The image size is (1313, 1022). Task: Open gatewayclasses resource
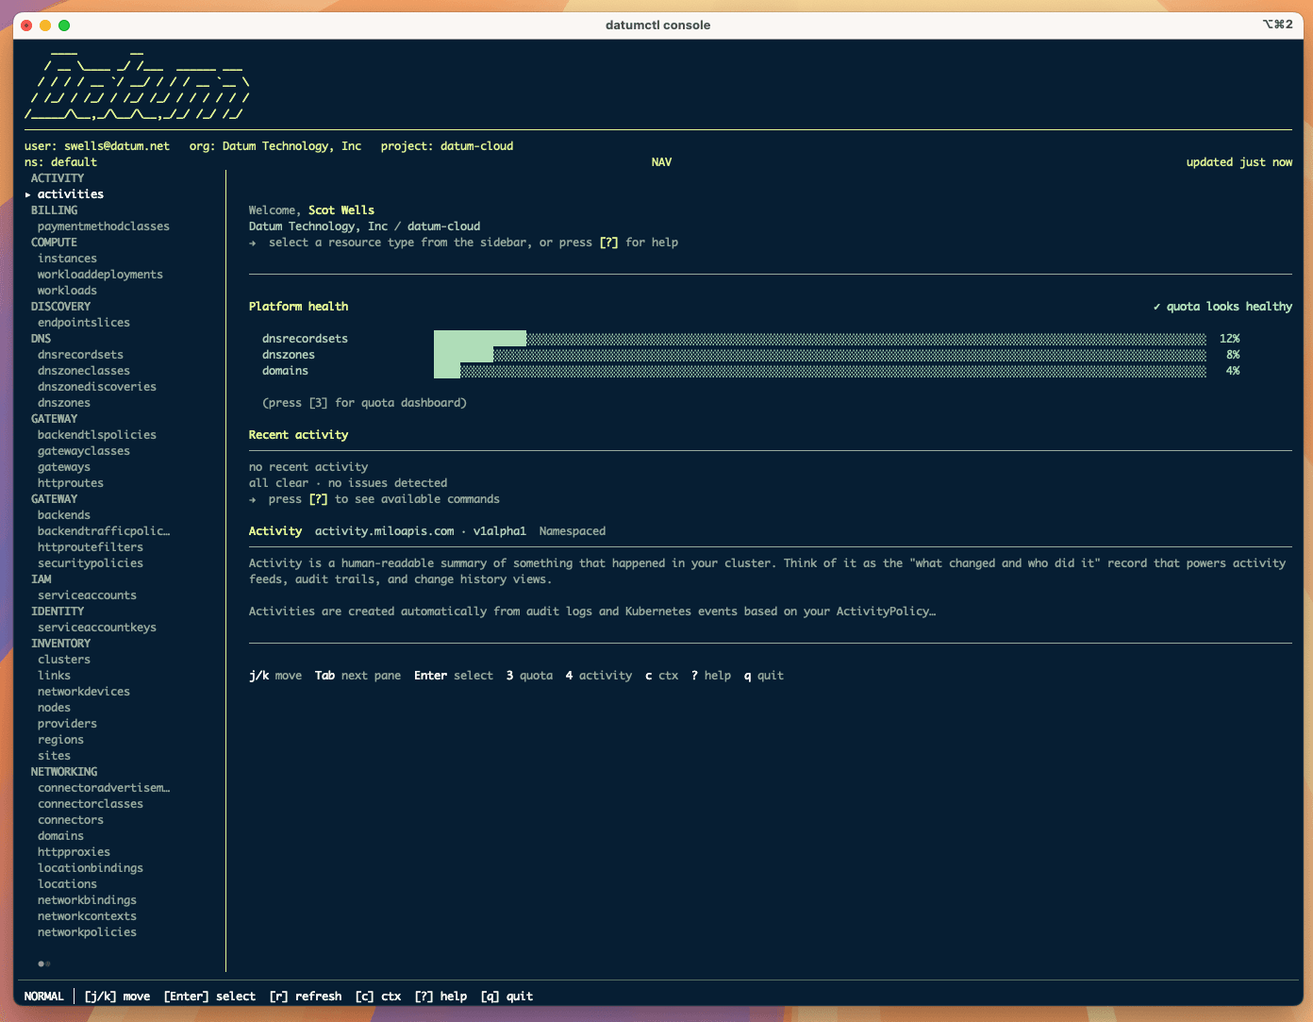pos(84,451)
